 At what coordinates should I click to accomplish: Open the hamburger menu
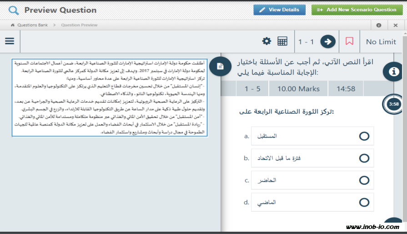click(10, 41)
